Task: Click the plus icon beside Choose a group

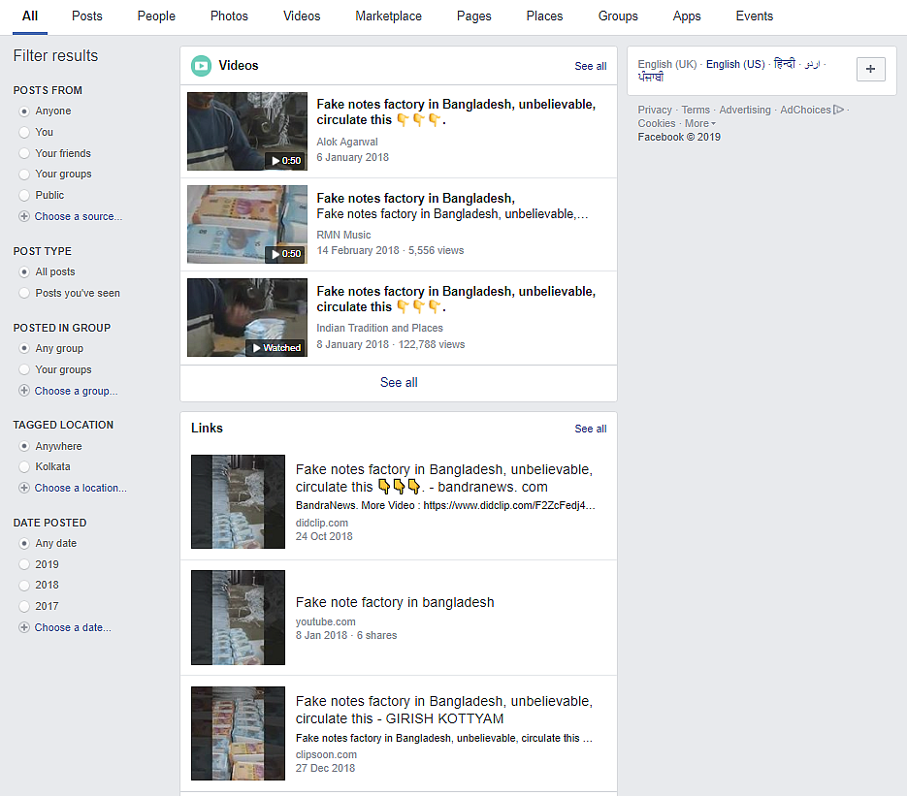Action: (24, 391)
